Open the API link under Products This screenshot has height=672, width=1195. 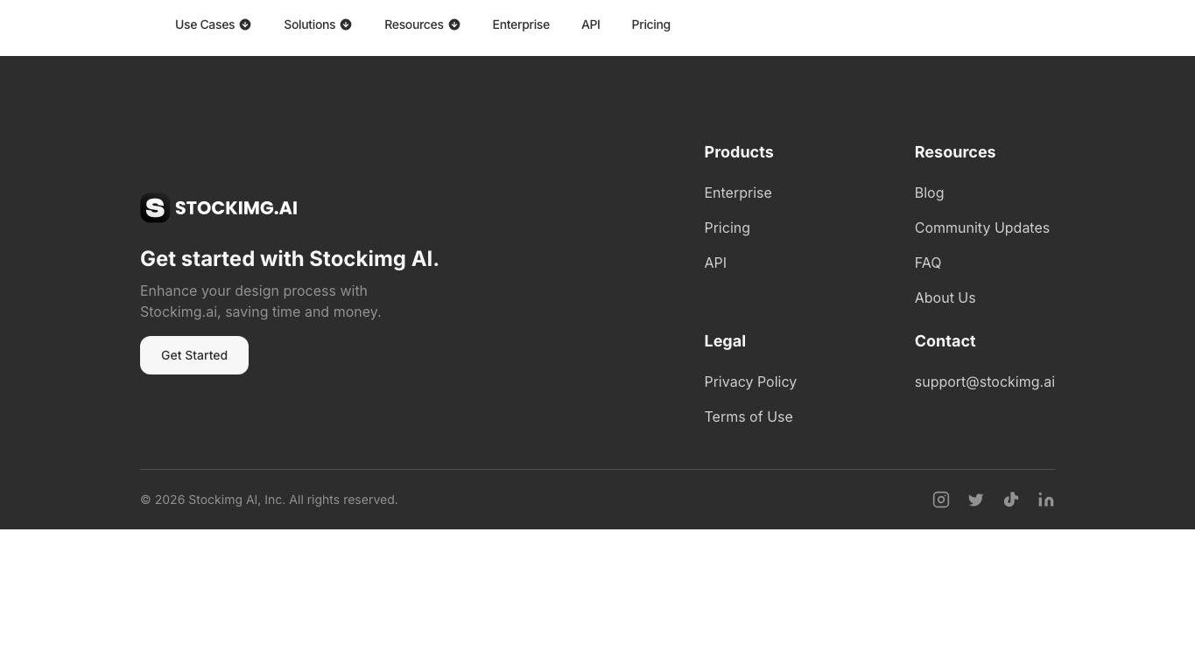tap(715, 262)
